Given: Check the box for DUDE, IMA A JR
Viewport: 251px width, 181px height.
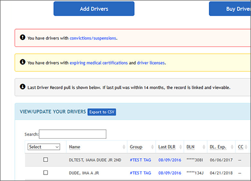Looking at the screenshot, I should (x=46, y=172).
